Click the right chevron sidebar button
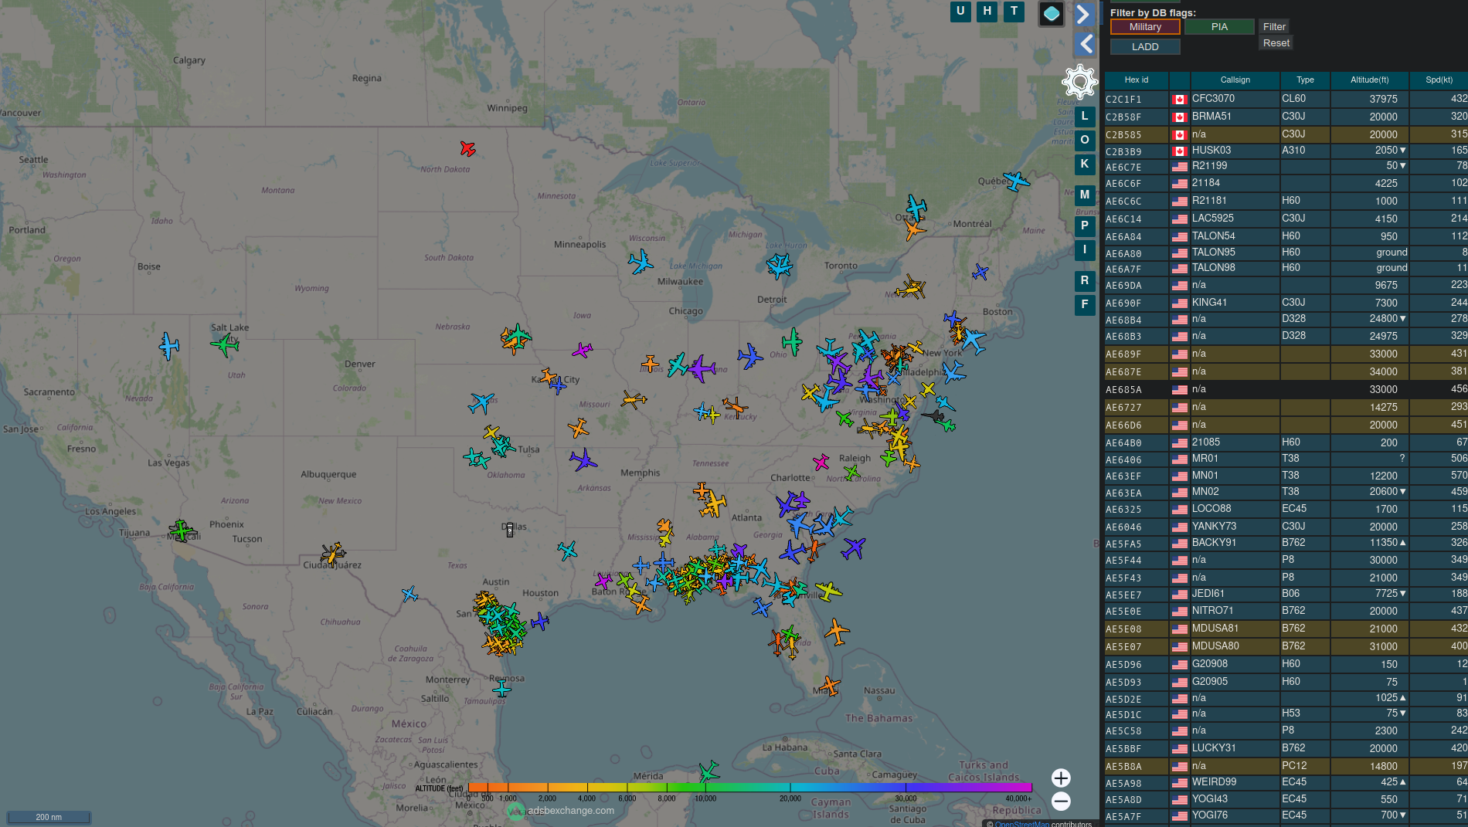 click(1084, 14)
